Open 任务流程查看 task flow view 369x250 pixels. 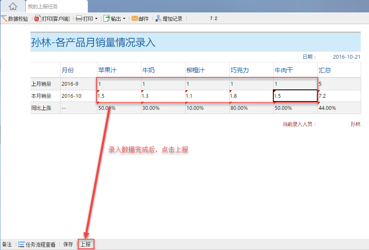[37, 245]
